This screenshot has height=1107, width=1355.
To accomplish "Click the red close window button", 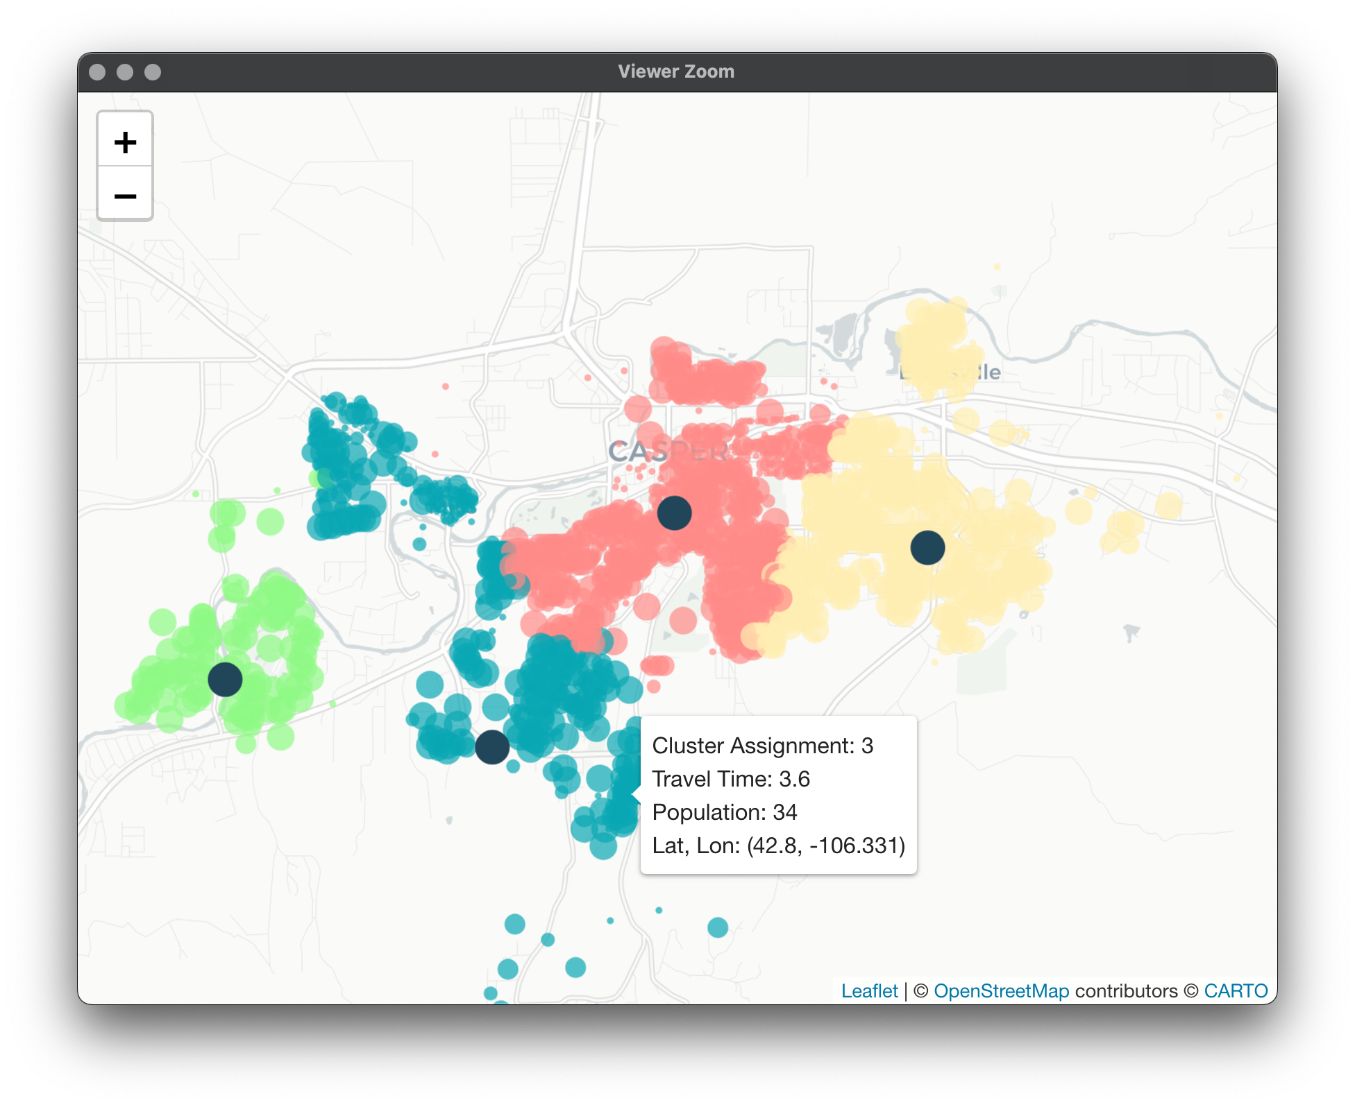I will pyautogui.click(x=98, y=72).
